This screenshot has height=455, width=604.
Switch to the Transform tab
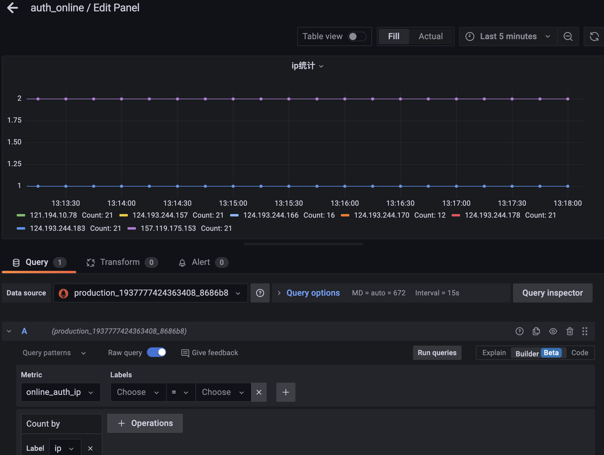(x=120, y=262)
